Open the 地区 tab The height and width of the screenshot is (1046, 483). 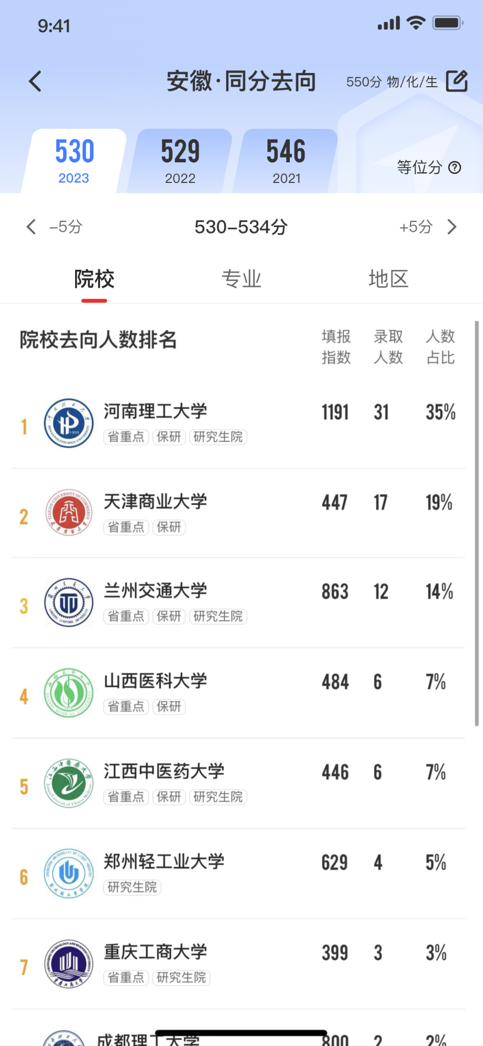388,279
